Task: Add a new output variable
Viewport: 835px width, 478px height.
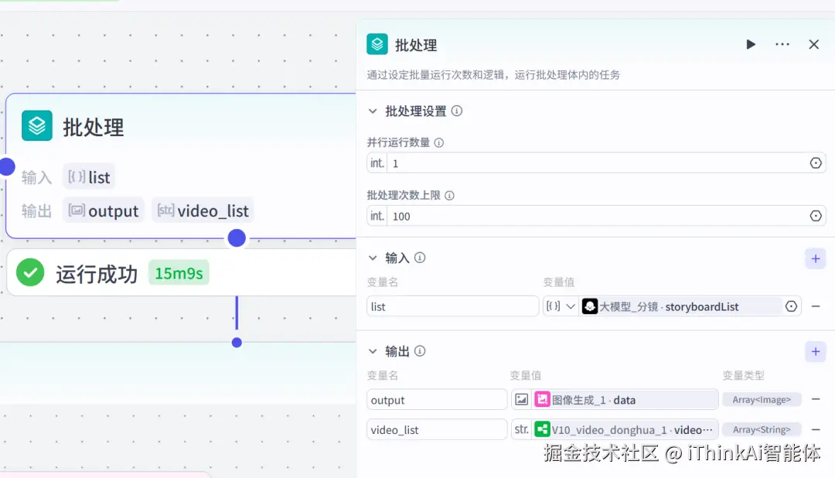Action: click(x=816, y=352)
